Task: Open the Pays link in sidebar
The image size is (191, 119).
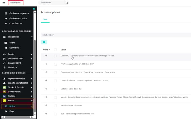Action: coord(11,111)
